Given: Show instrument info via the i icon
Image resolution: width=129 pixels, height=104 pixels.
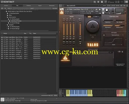Looking at the screenshot, I should (100, 10).
